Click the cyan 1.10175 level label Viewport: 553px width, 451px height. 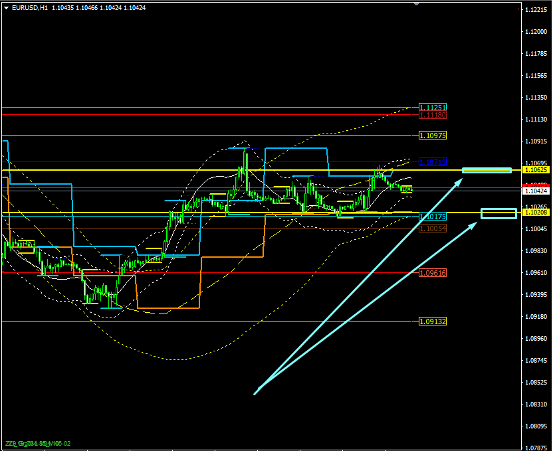[433, 217]
